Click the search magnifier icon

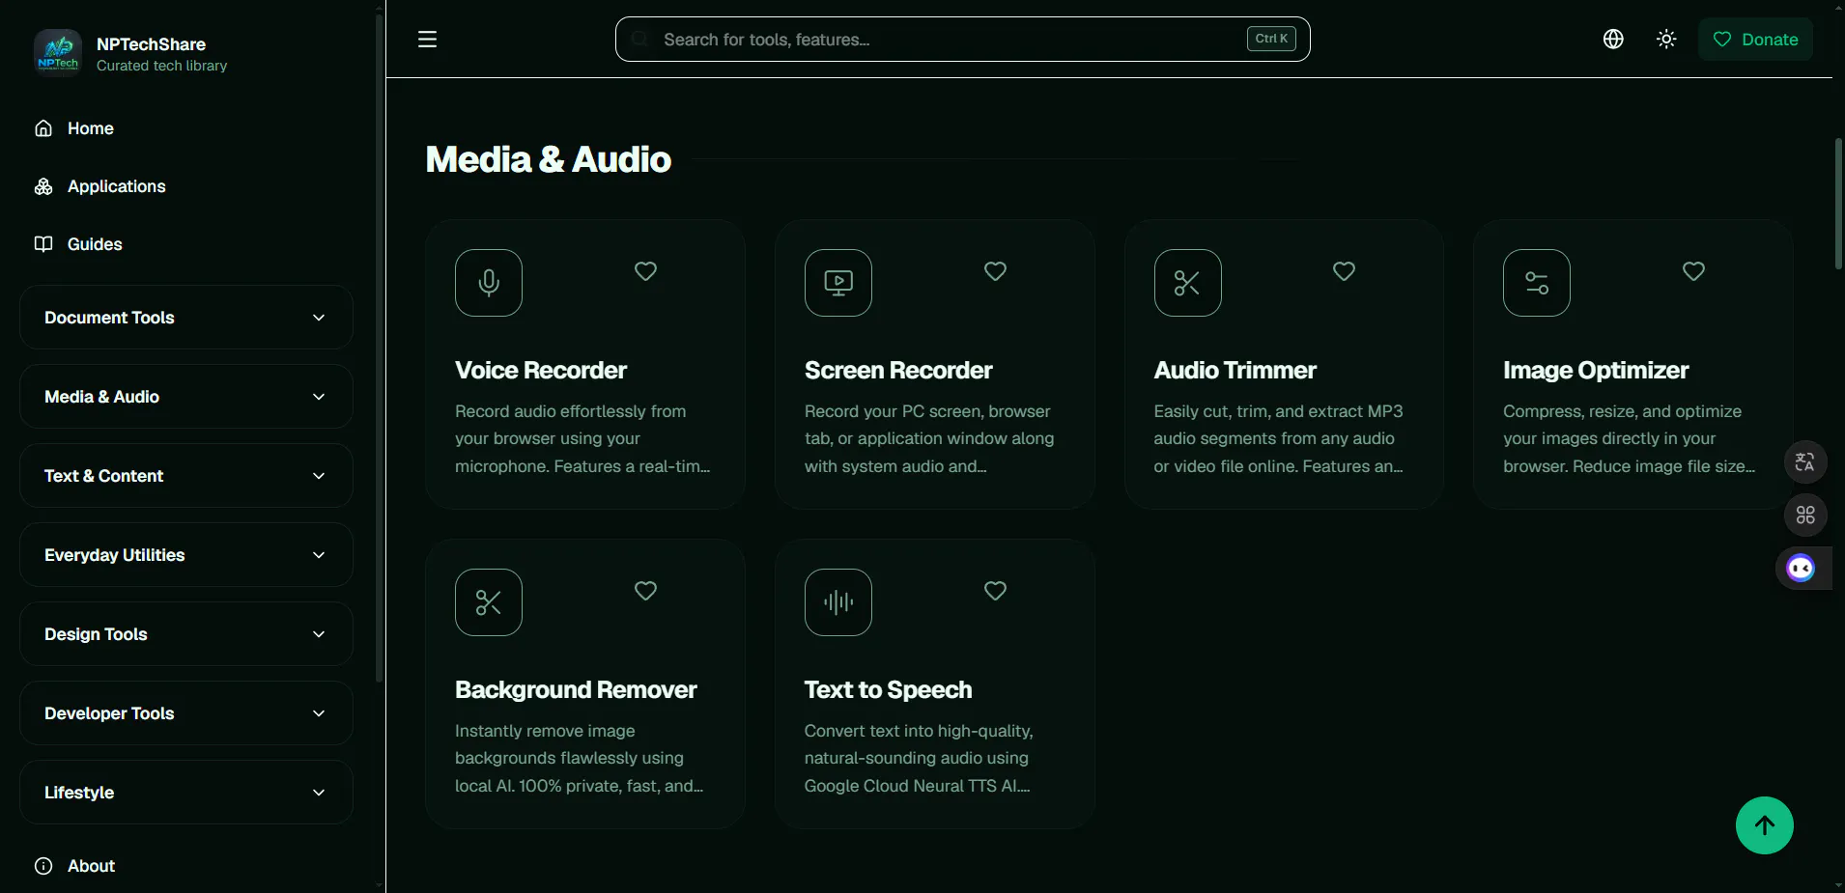click(639, 40)
